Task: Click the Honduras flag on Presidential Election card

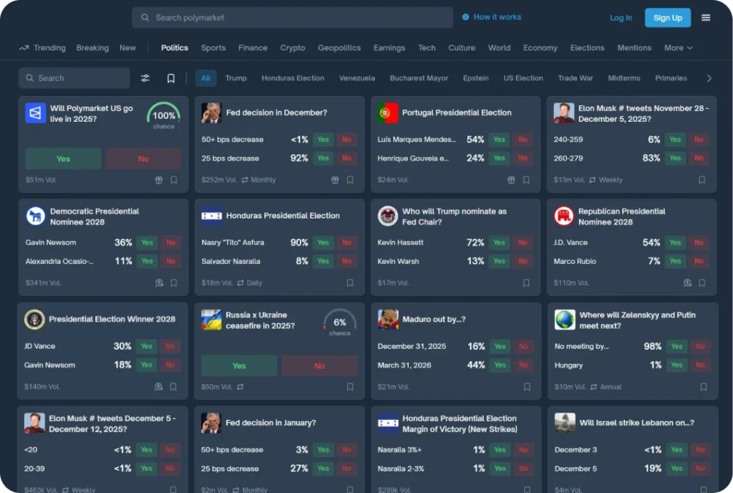Action: 212,216
